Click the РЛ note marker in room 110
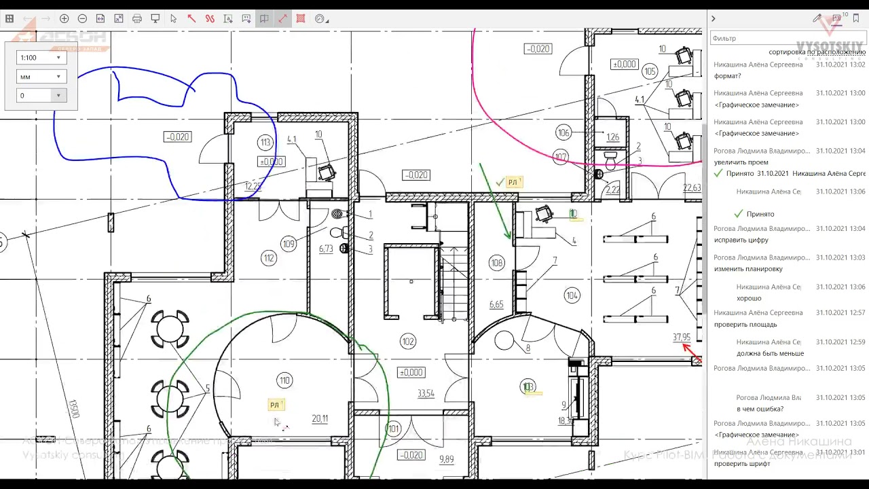The height and width of the screenshot is (489, 869). point(276,405)
